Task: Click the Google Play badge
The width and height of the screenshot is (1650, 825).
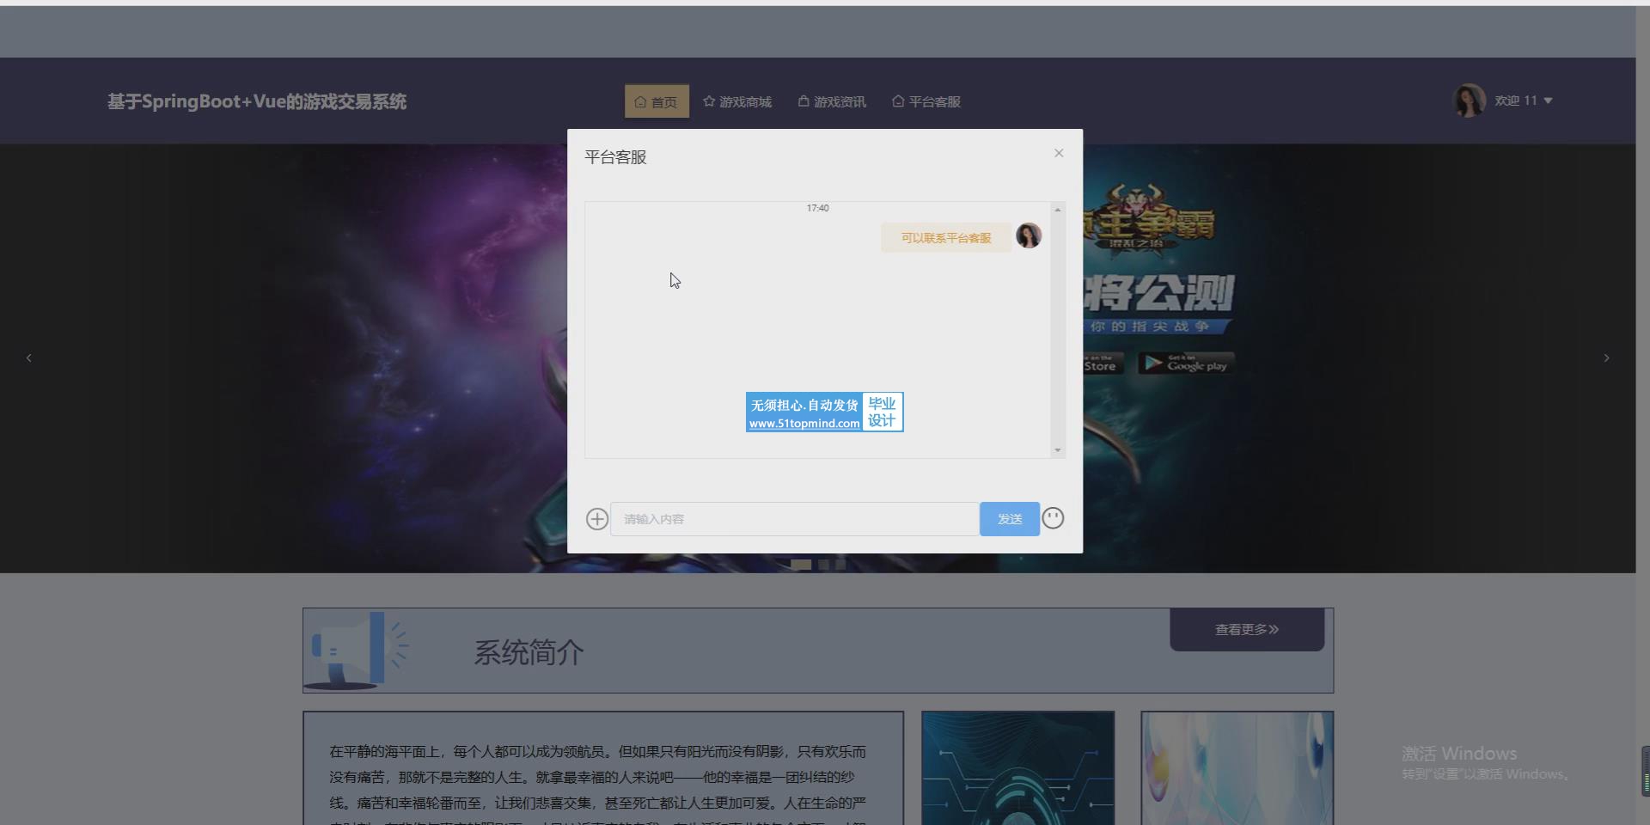Action: pyautogui.click(x=1187, y=364)
